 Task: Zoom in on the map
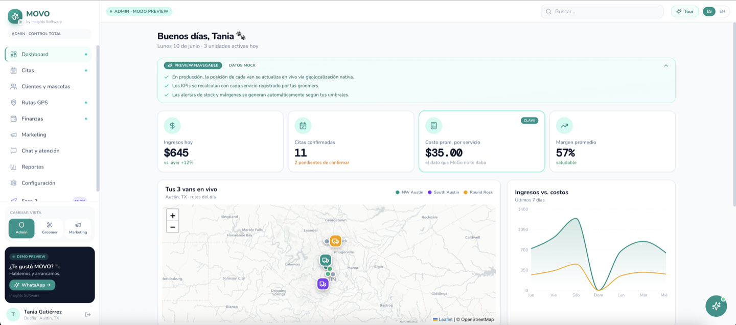173,216
